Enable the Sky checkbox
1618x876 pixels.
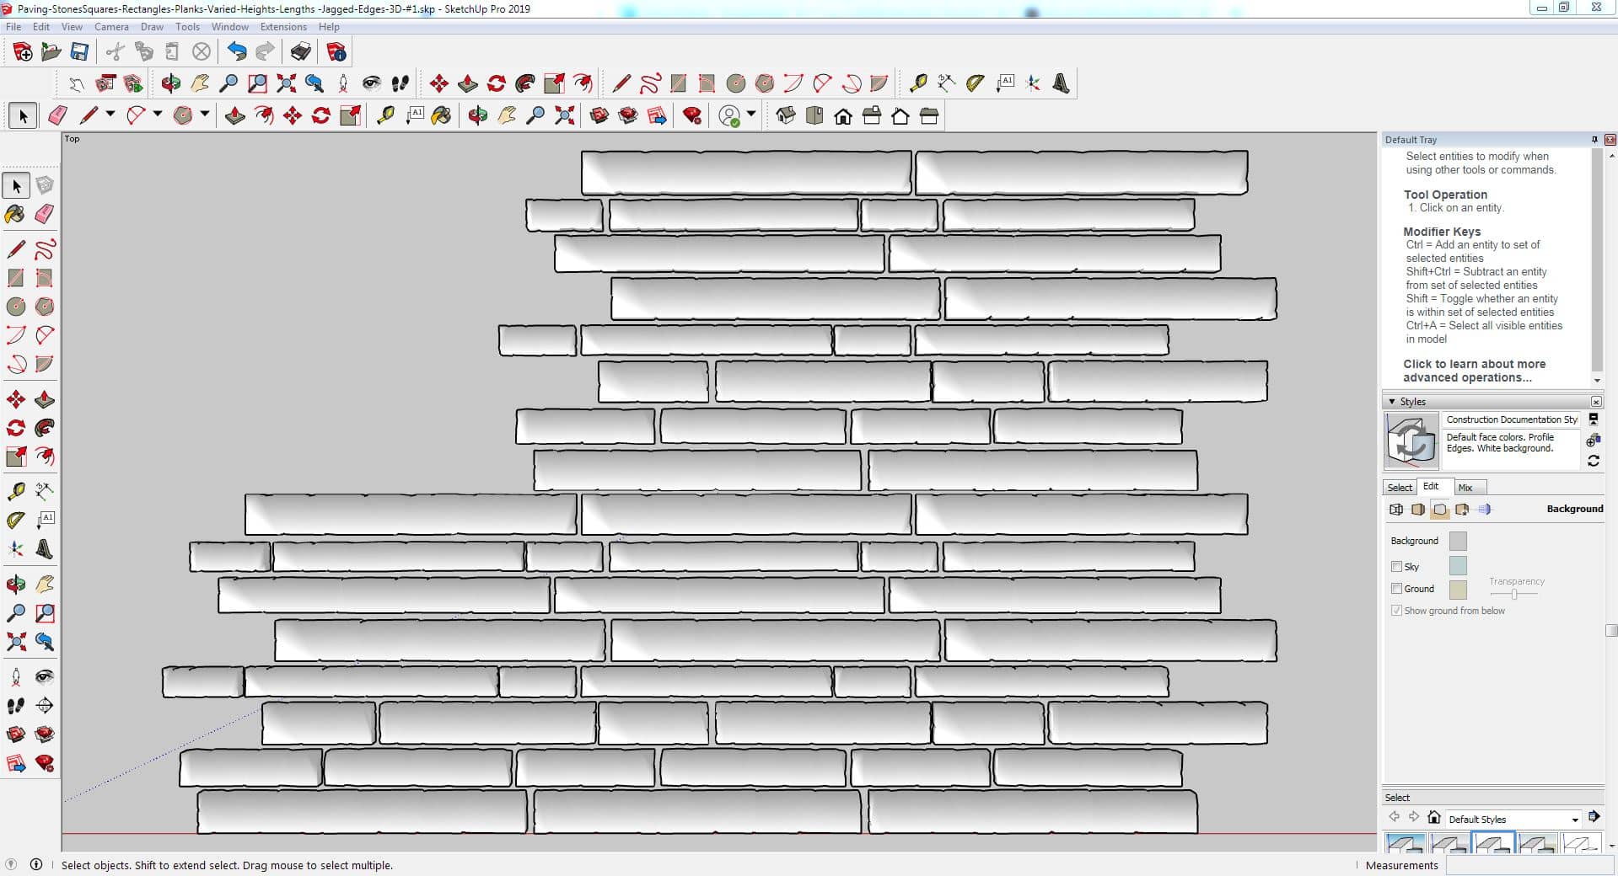coord(1396,566)
